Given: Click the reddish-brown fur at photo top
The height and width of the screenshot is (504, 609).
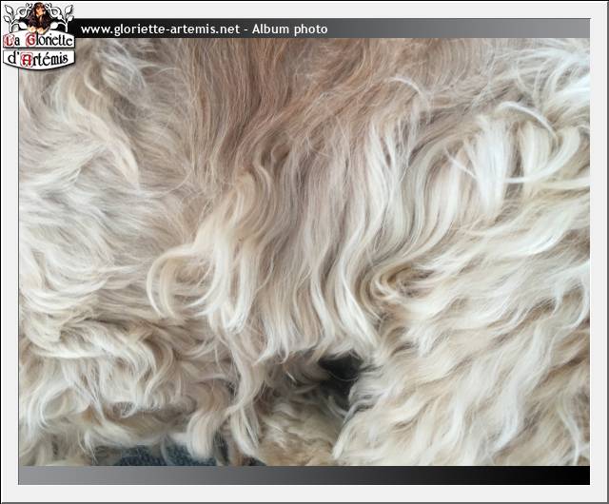Looking at the screenshot, I should (238, 76).
